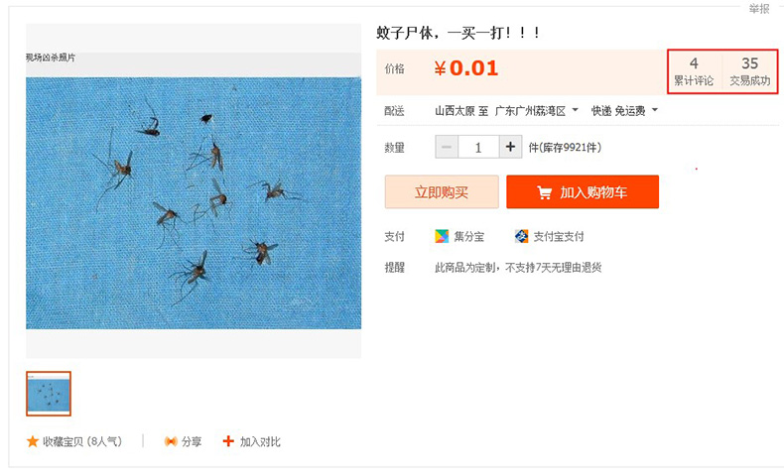Viewport: 784px width, 475px height.
Task: Click the 举报 report link
Action: (759, 9)
